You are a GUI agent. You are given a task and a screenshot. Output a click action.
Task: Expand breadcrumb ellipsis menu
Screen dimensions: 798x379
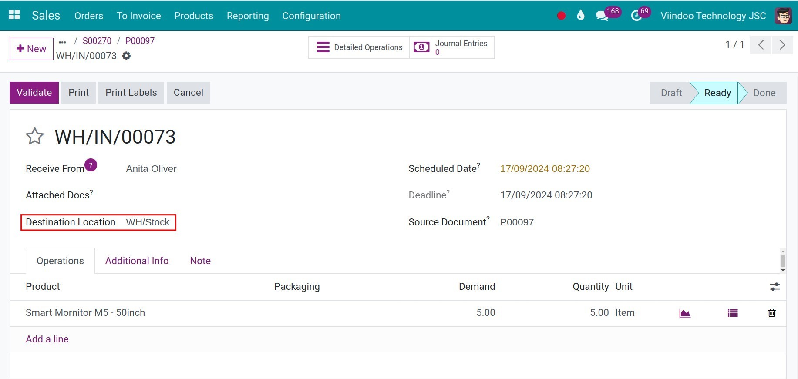pyautogui.click(x=62, y=41)
